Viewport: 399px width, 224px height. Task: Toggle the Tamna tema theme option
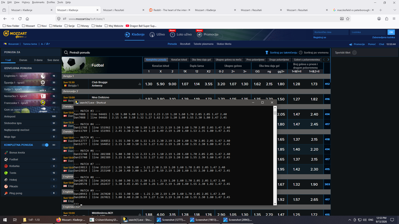click(x=30, y=44)
